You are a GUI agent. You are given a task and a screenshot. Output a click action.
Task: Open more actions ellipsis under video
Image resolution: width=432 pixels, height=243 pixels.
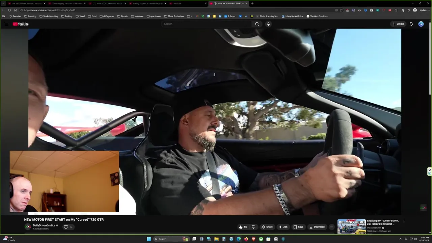332,227
